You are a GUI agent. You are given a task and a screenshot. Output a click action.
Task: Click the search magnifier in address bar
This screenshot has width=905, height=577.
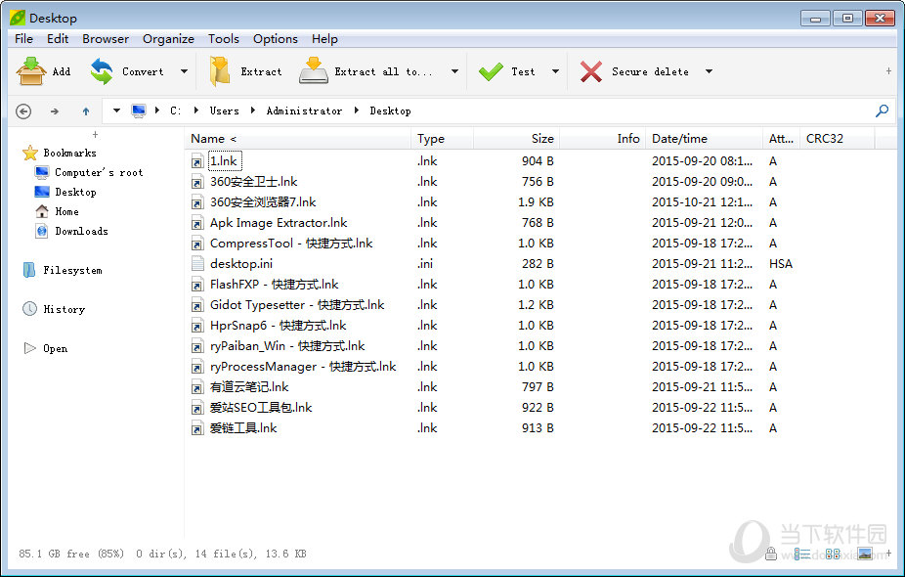click(883, 111)
